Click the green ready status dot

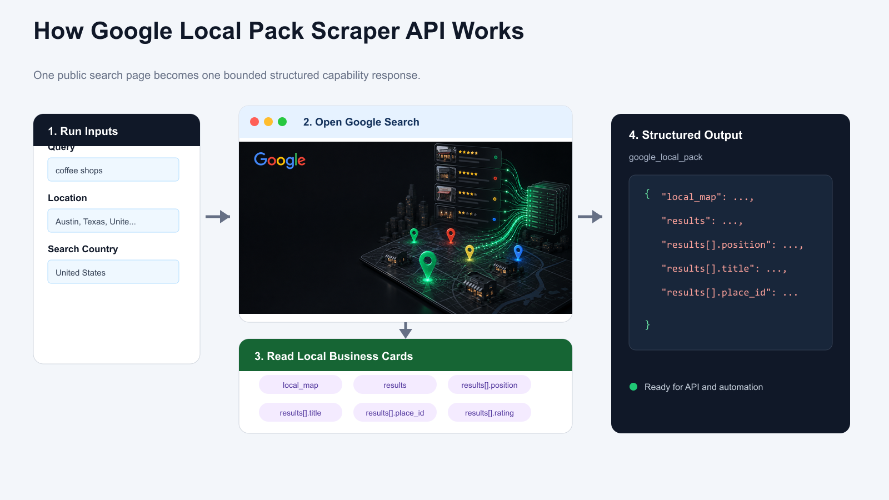point(633,387)
